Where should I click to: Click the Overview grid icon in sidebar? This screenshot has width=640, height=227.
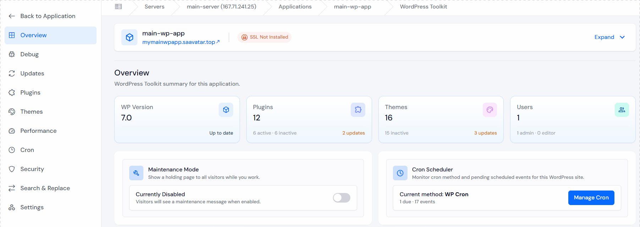(12, 35)
